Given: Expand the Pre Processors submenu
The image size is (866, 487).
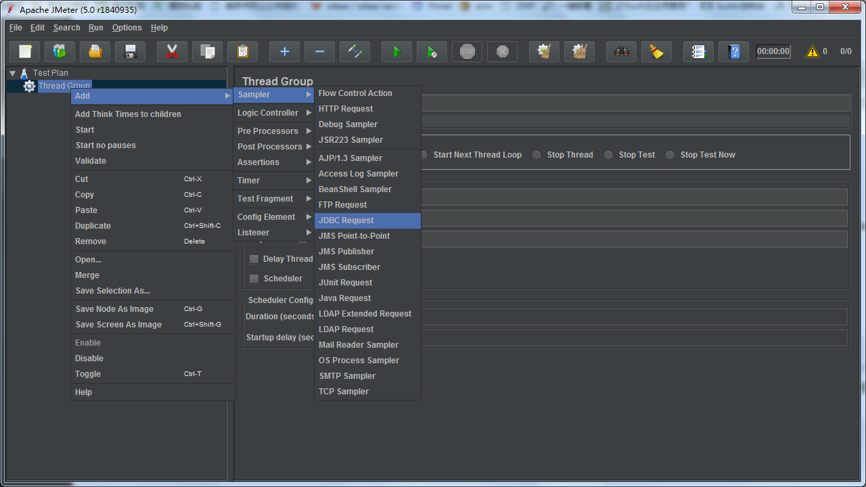Looking at the screenshot, I should (x=274, y=131).
